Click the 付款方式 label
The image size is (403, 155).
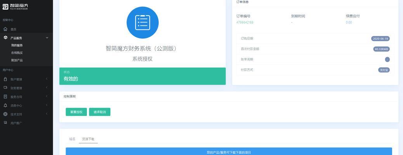click(247, 70)
